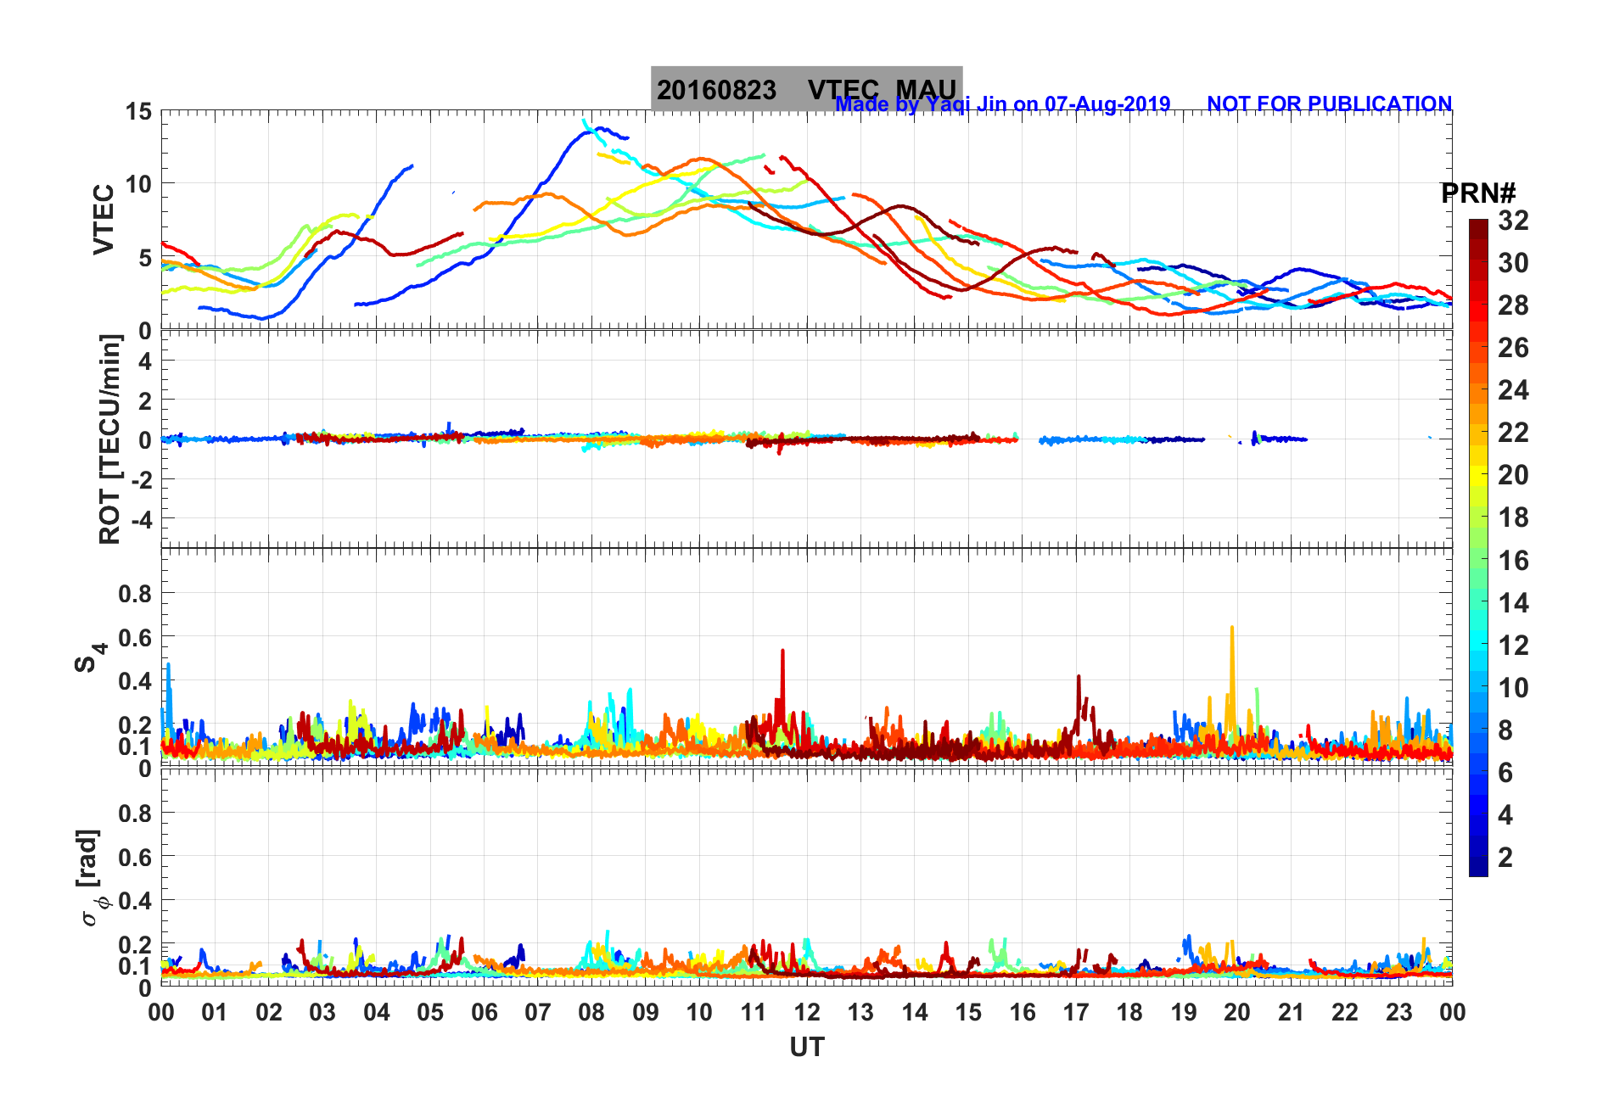Click VTEC axis tick value 15

(x=138, y=111)
